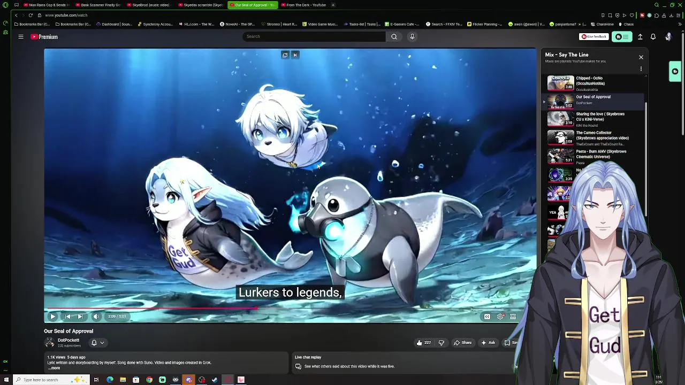Screen dimensions: 685x385
Task: Open the browser extensions puzzle icon
Action: pyautogui.click(x=658, y=15)
